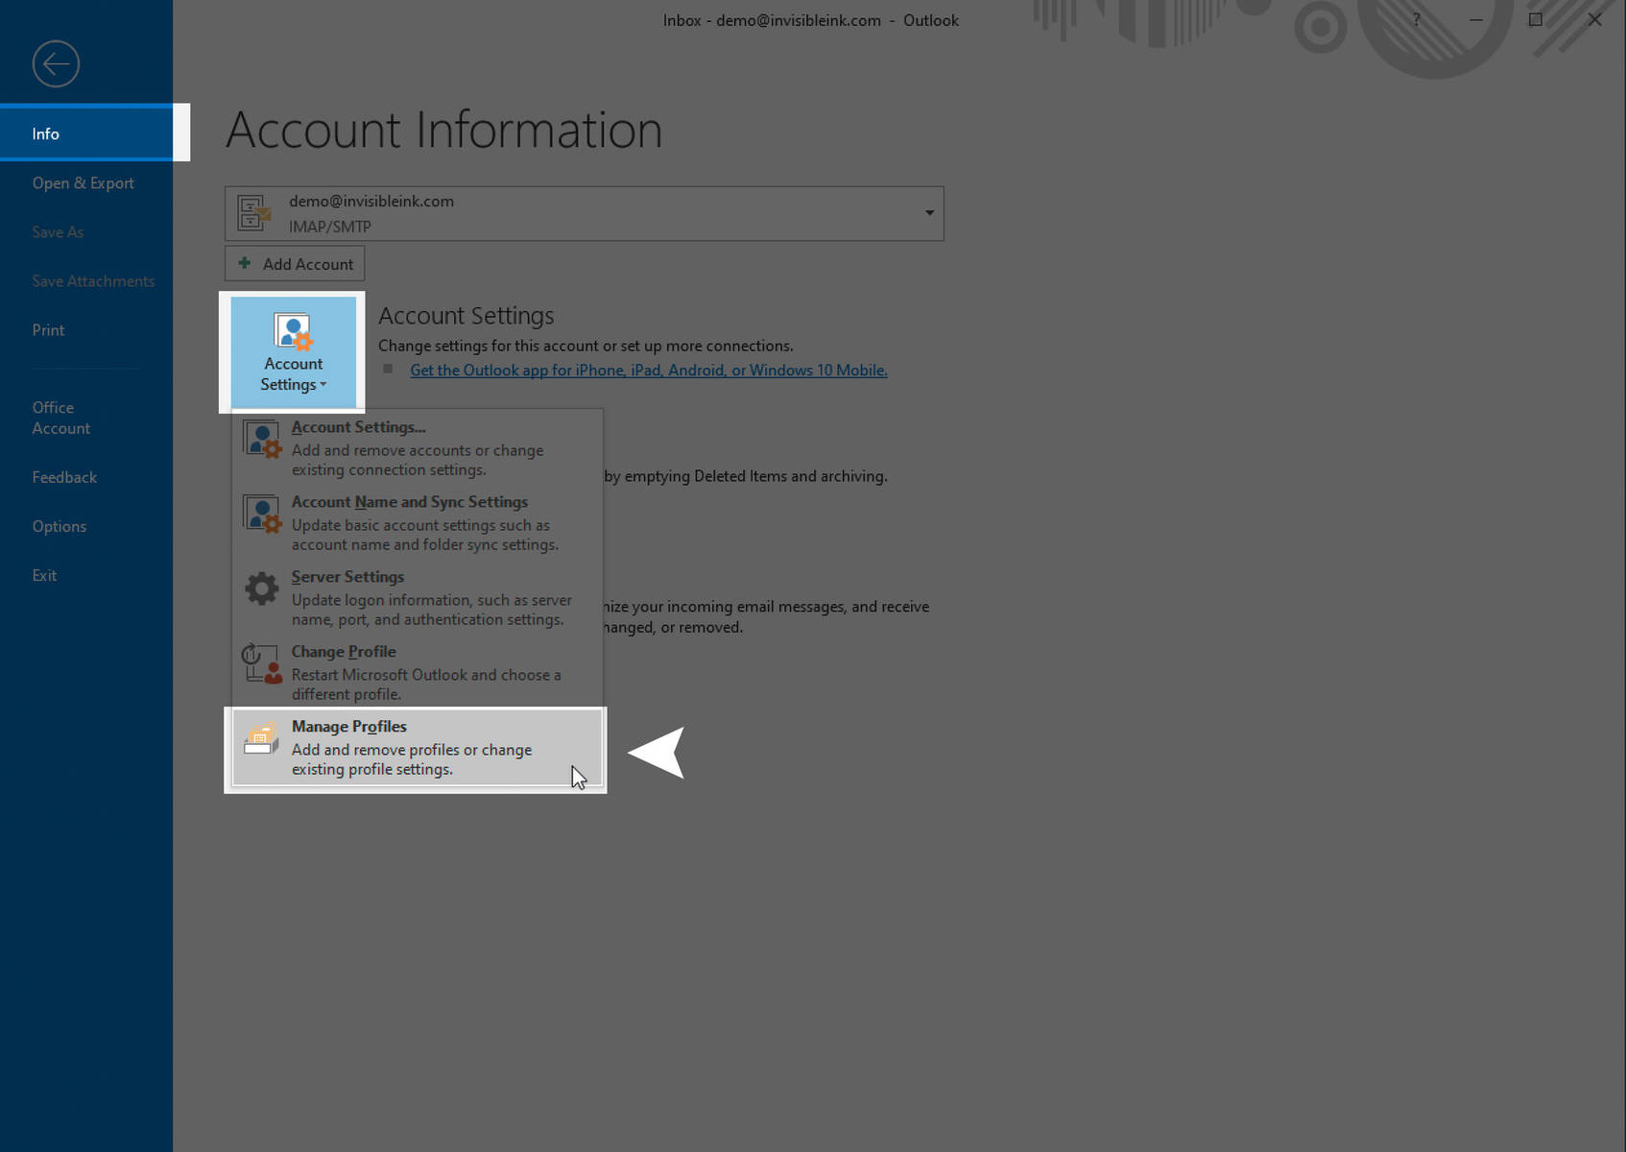Viewport: 1626px width, 1152px height.
Task: Select Change Profile from the menu
Action: tap(418, 672)
